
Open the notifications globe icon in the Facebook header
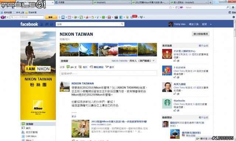tap(52, 24)
